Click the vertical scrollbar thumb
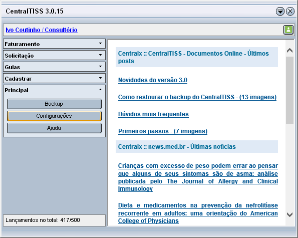298x238 pixels. tap(289, 90)
